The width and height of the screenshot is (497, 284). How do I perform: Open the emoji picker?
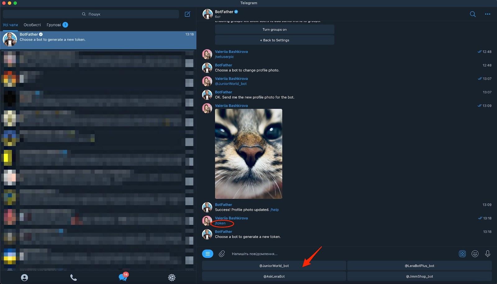click(475, 254)
